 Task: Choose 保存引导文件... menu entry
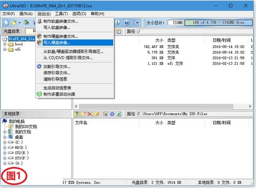pos(75,73)
